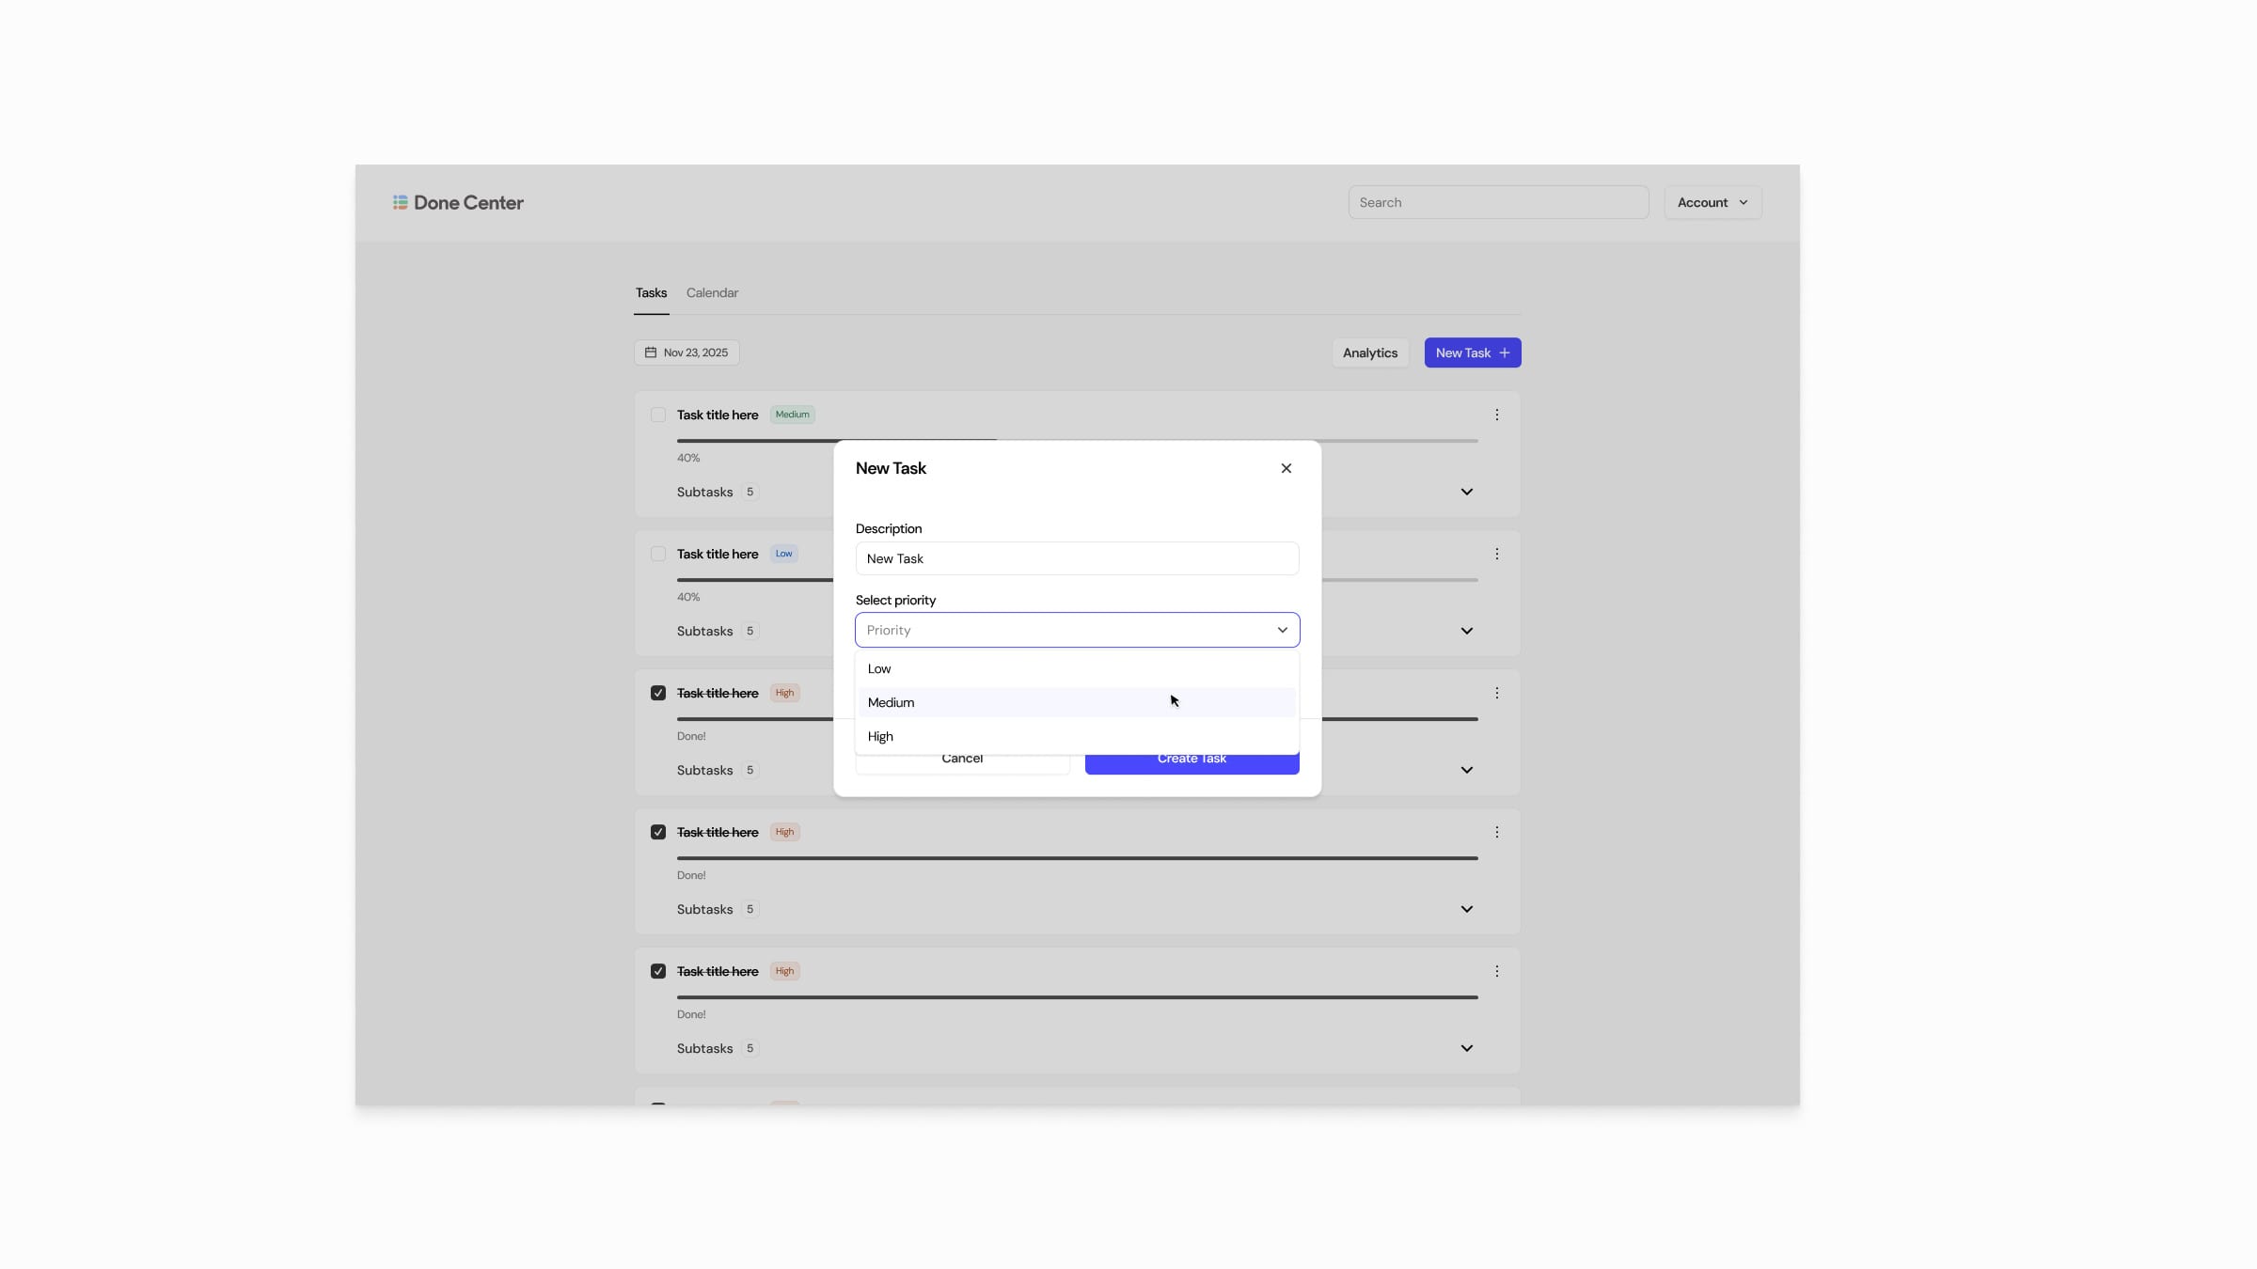2257x1269 pixels.
Task: Open the calendar icon date picker Nov 23, 2025
Action: click(687, 352)
